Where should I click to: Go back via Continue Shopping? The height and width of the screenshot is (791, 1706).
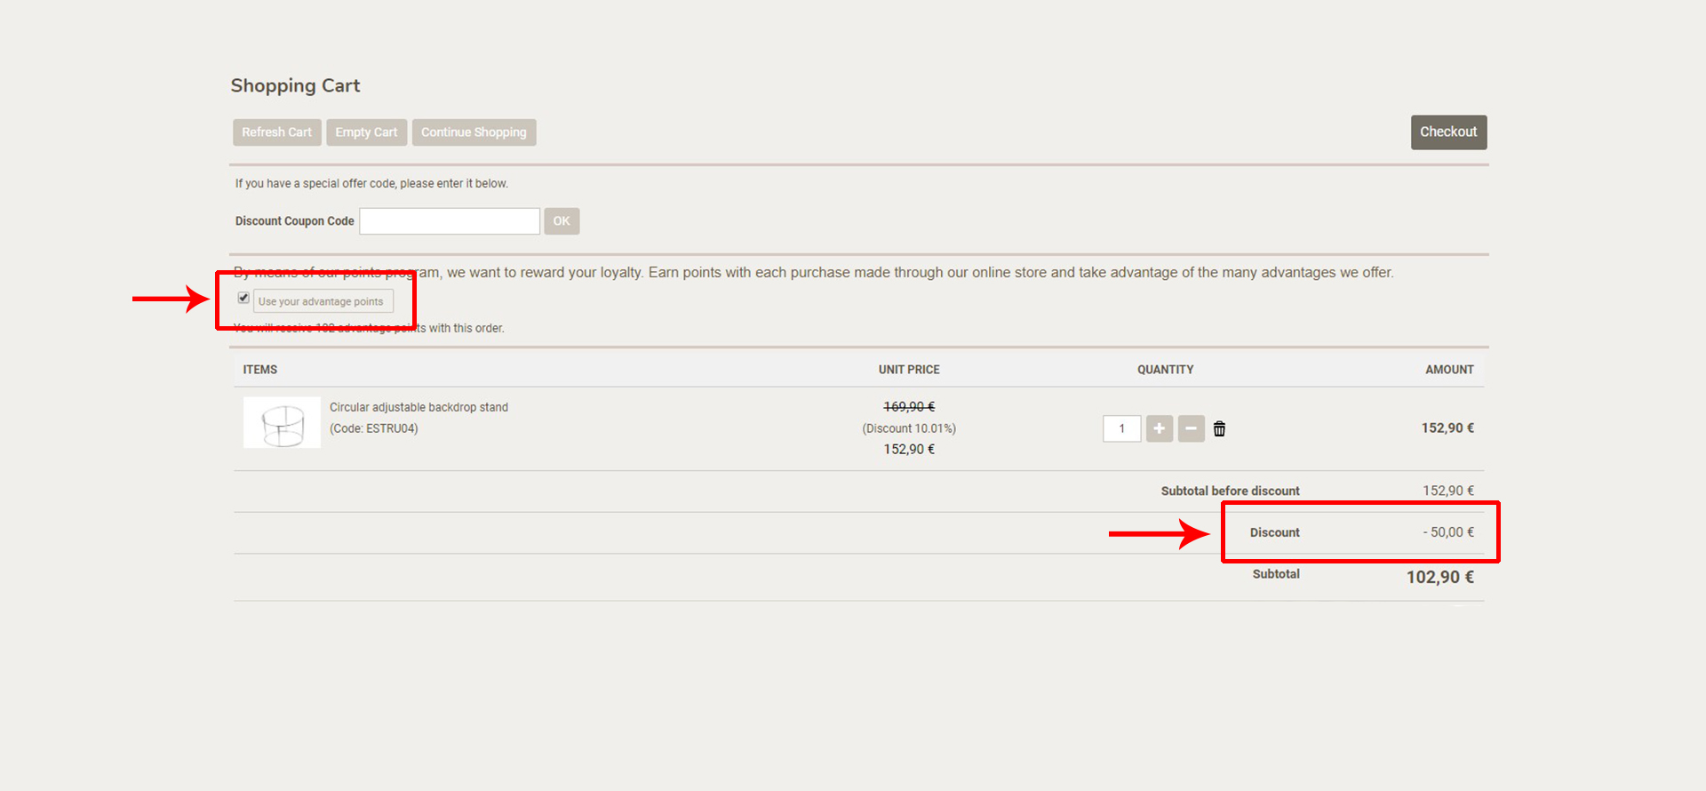coord(474,132)
